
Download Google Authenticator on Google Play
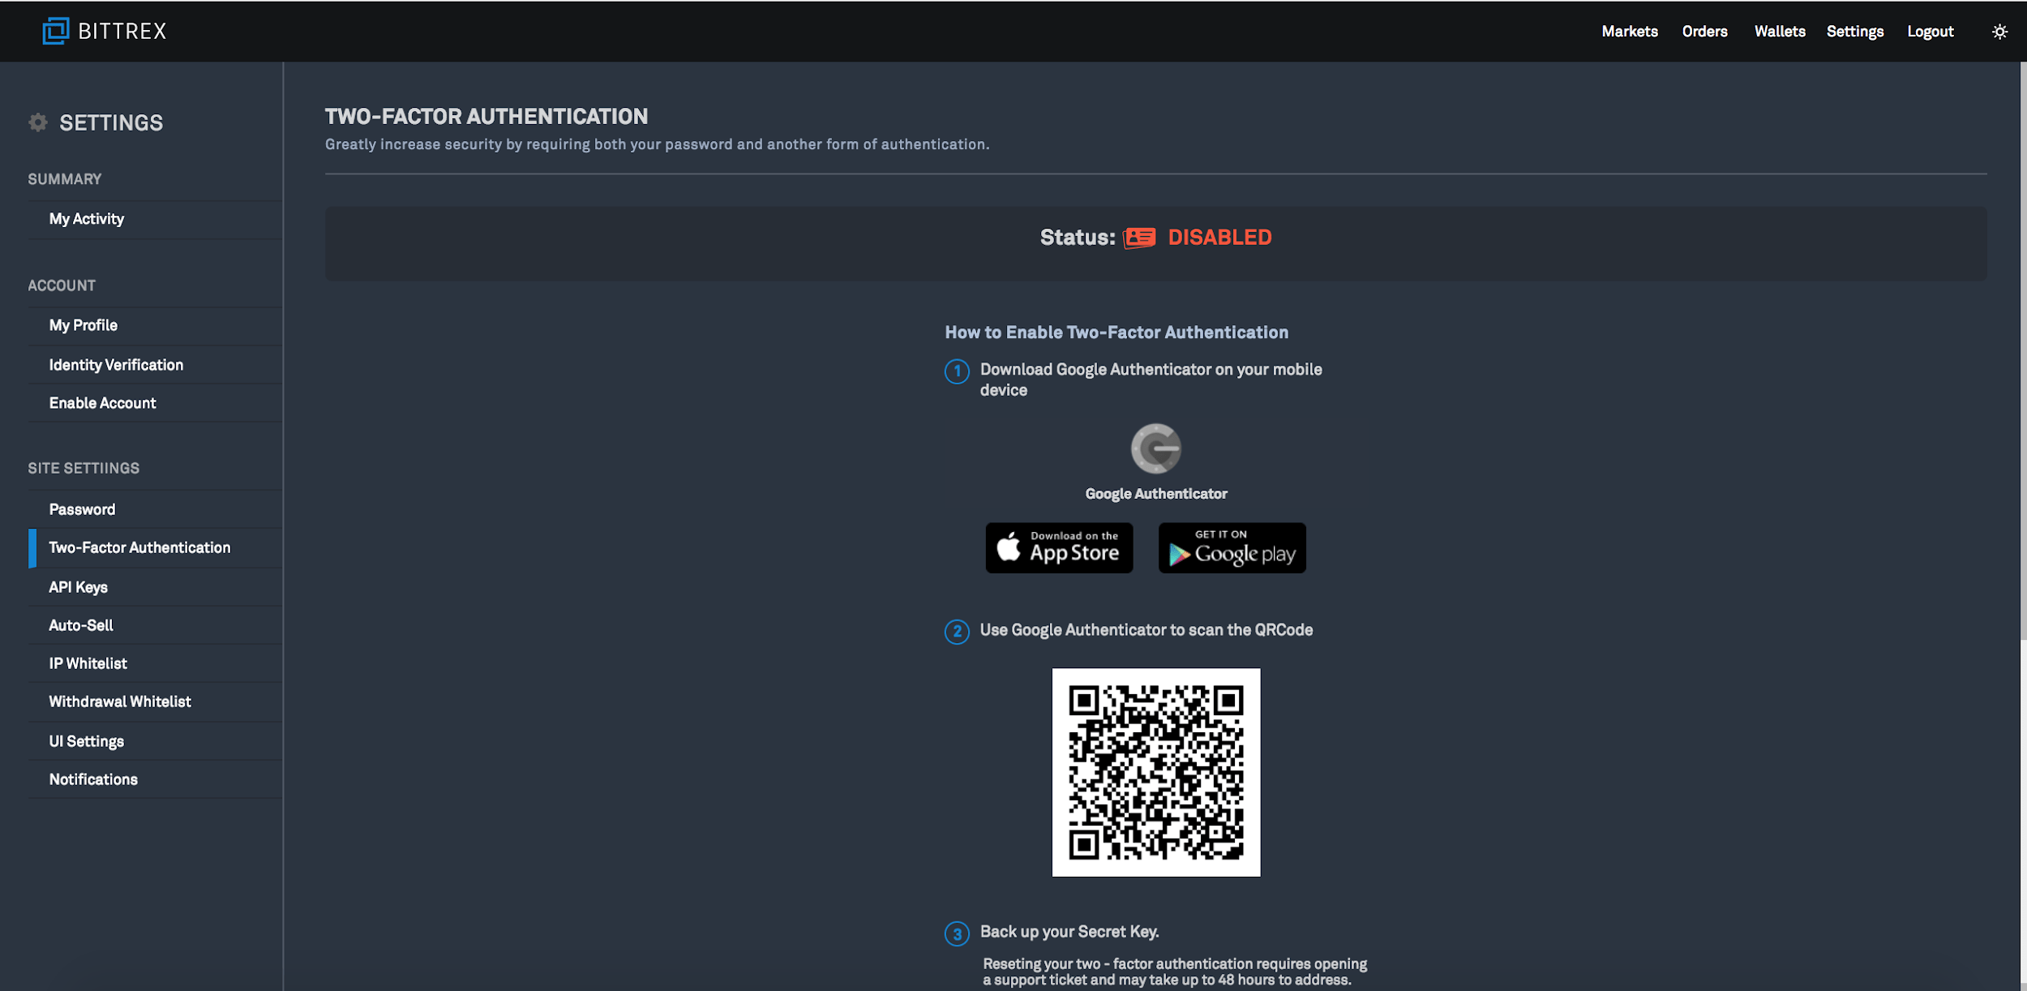click(1231, 547)
